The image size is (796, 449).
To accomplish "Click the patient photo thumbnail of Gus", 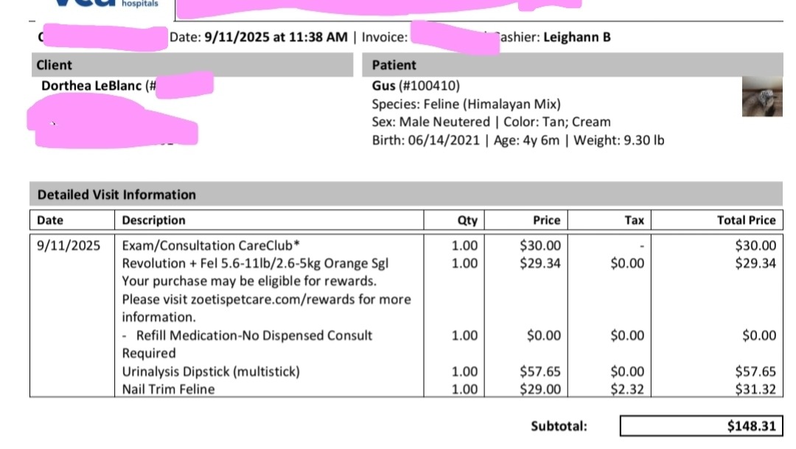I will [762, 96].
